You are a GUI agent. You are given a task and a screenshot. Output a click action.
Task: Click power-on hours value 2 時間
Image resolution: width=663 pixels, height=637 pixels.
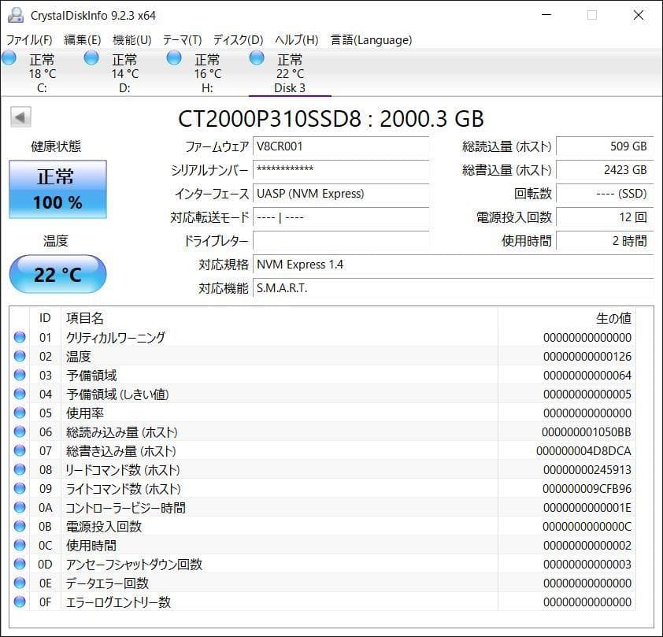605,241
